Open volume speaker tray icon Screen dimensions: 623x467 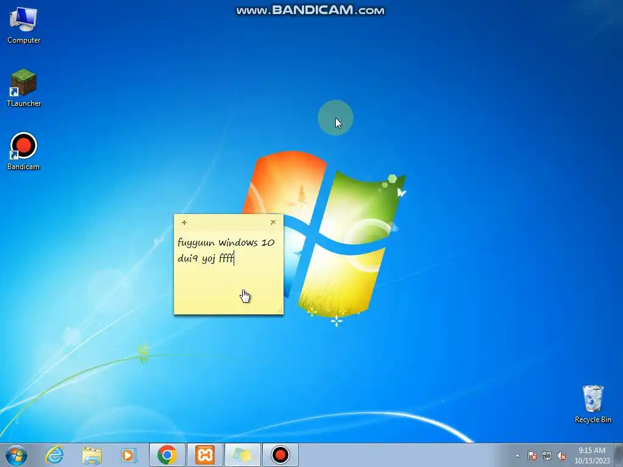pos(562,455)
